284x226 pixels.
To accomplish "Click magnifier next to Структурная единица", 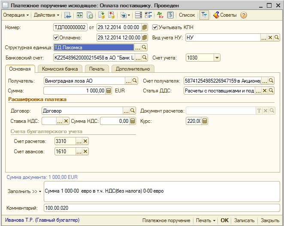I will pyautogui.click(x=145, y=48).
